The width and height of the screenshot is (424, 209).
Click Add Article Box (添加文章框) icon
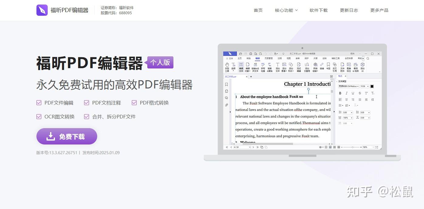point(307,67)
